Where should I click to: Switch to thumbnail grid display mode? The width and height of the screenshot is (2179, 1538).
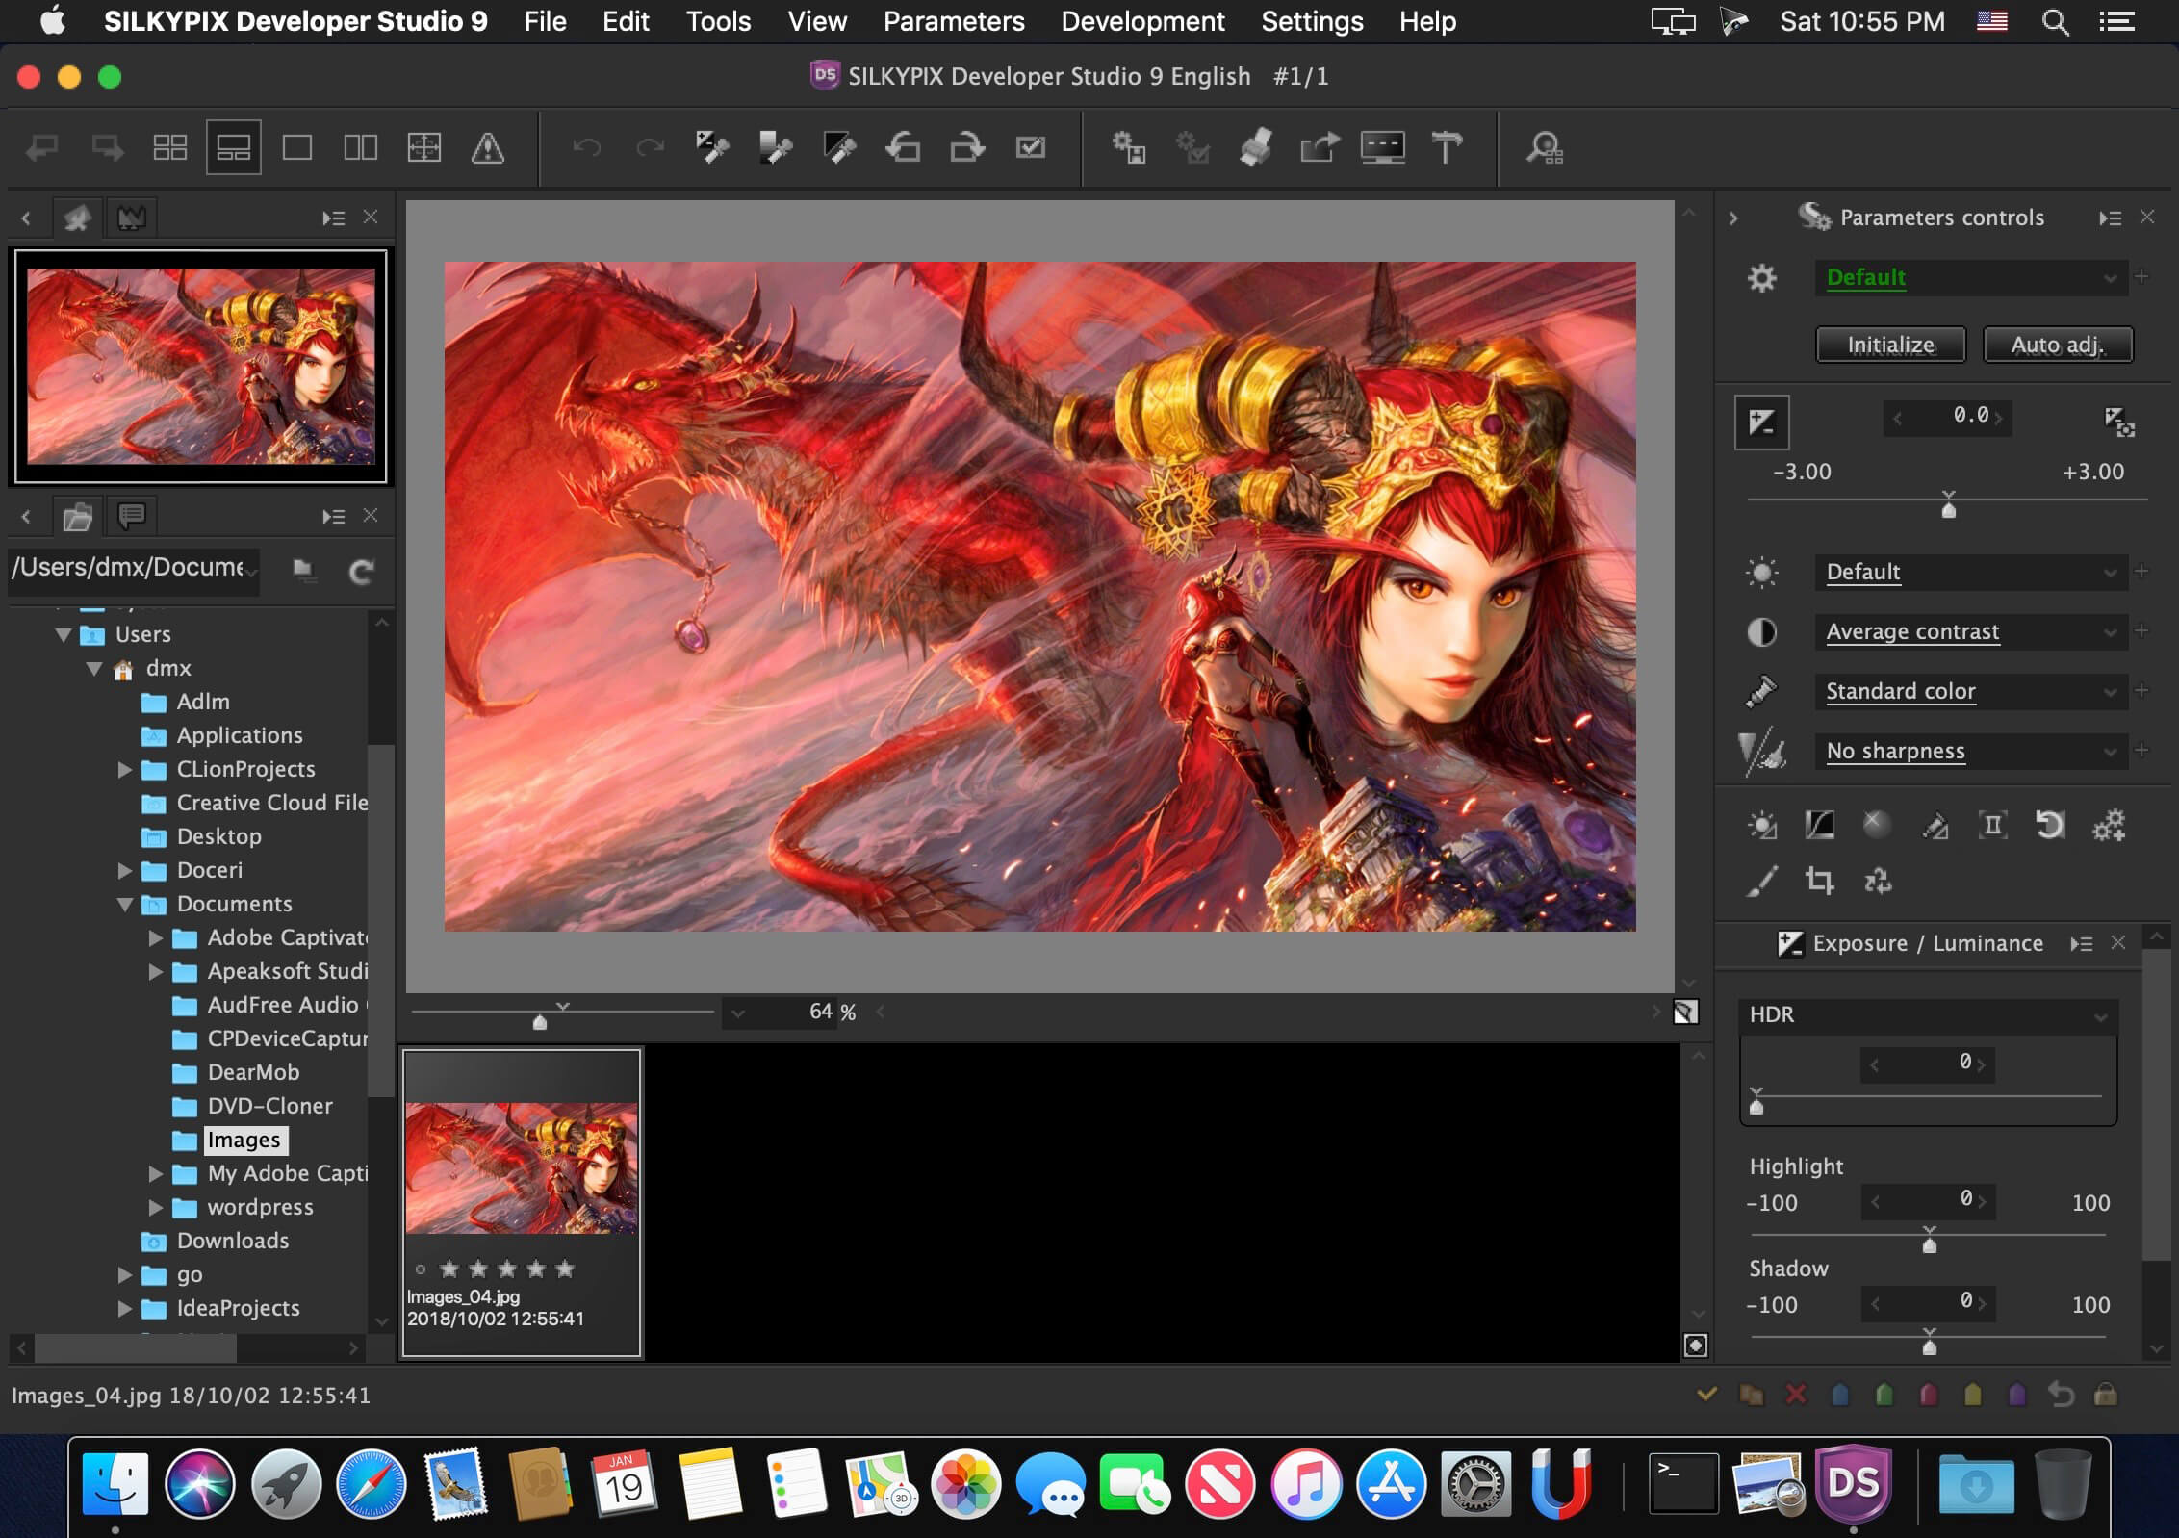pyautogui.click(x=170, y=147)
